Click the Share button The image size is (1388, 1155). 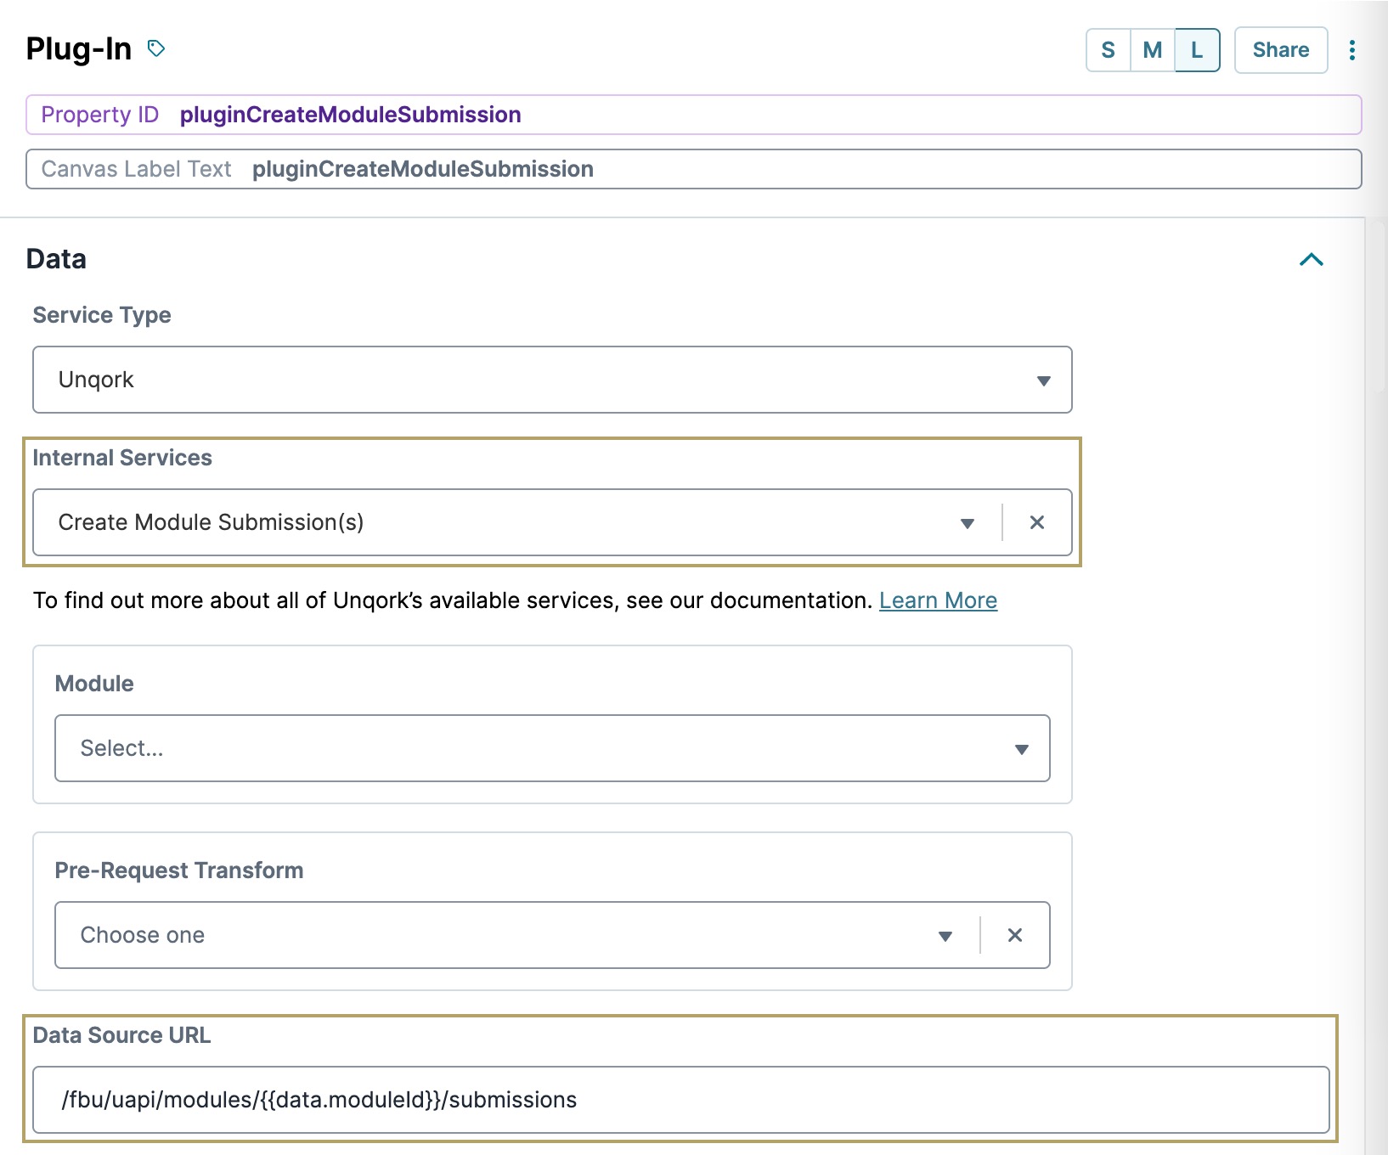click(1281, 50)
